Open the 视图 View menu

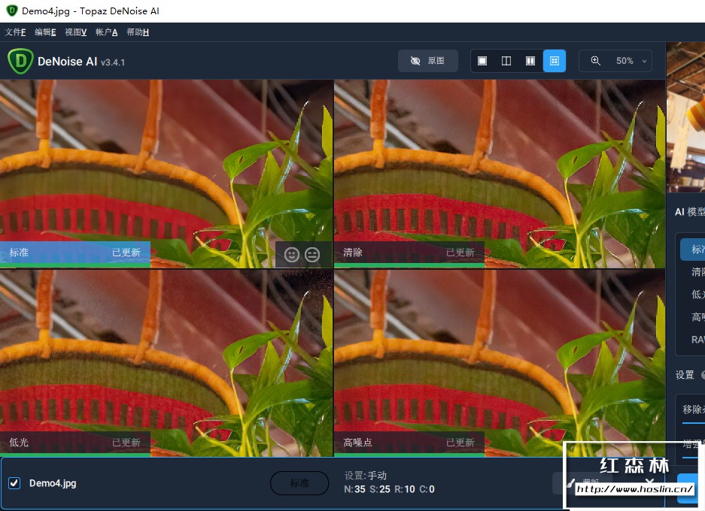point(75,32)
